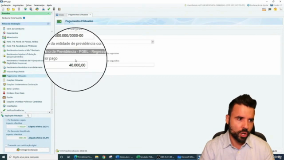The image size is (284, 160).
Task: Click sidebar scroll-down arrow
Action: click(x=52, y=110)
